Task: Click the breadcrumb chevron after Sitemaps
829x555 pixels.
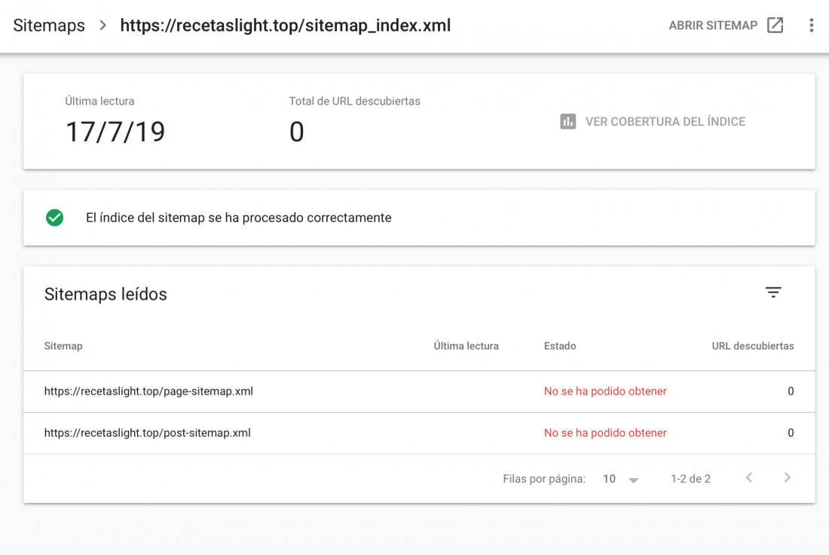Action: pos(103,26)
